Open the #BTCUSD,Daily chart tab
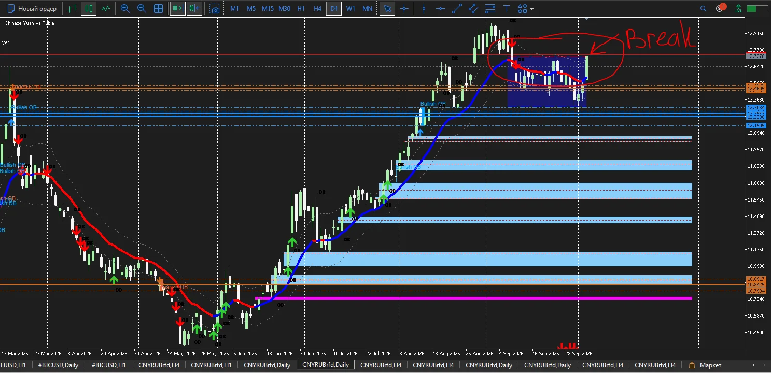 coord(58,365)
